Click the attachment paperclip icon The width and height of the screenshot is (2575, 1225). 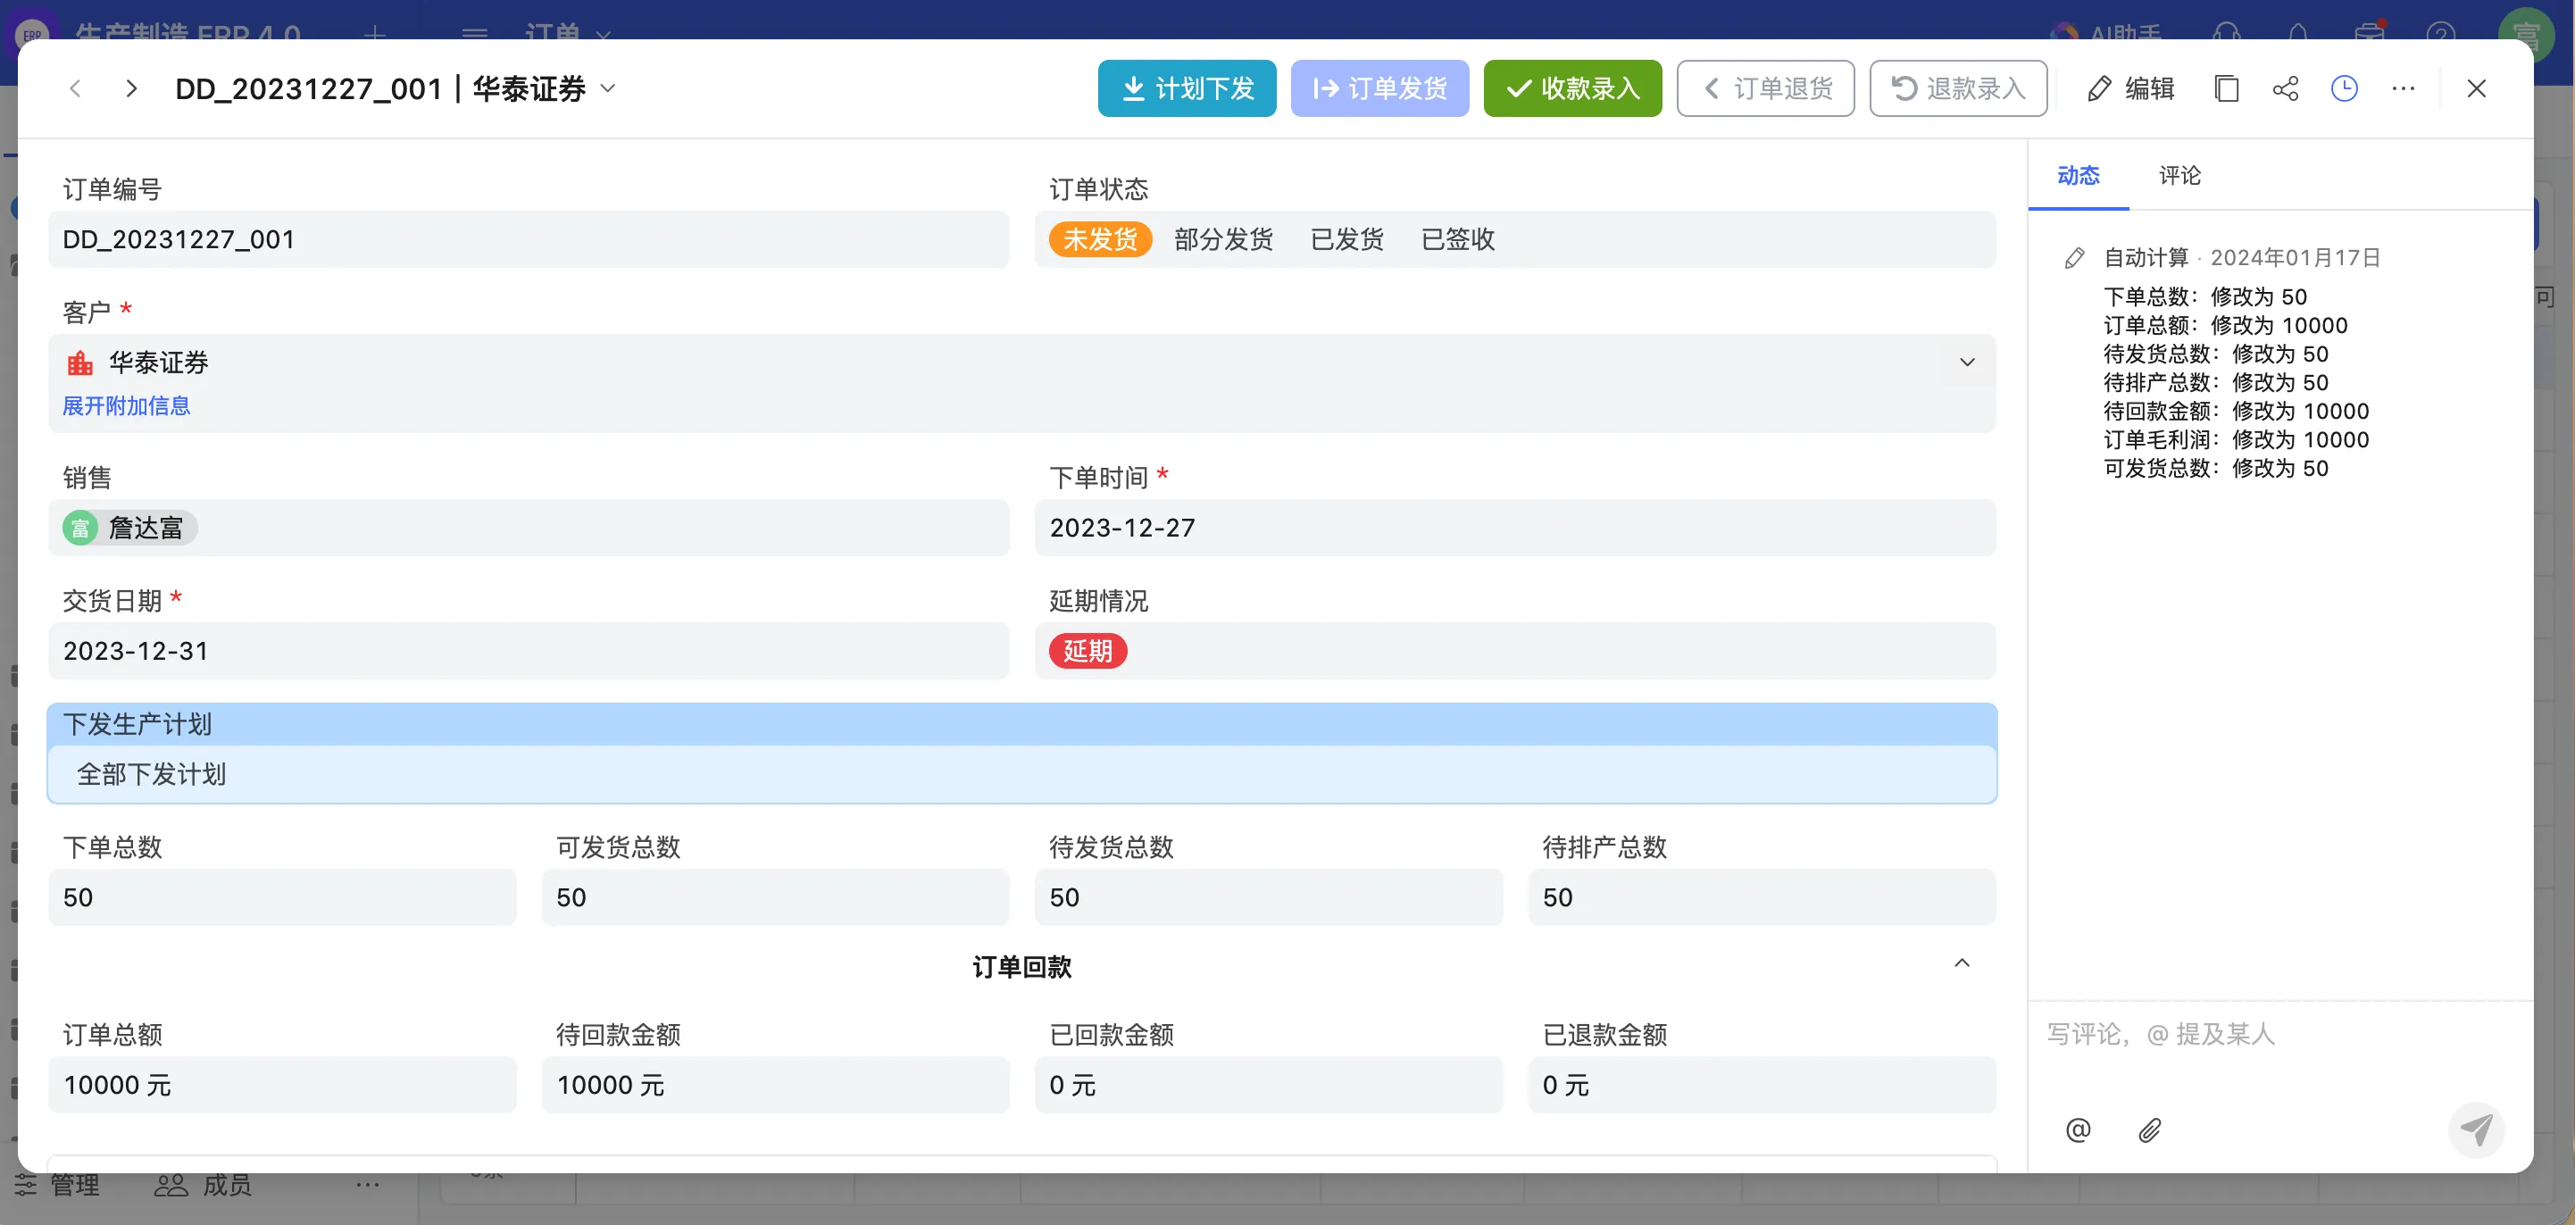[2149, 1130]
